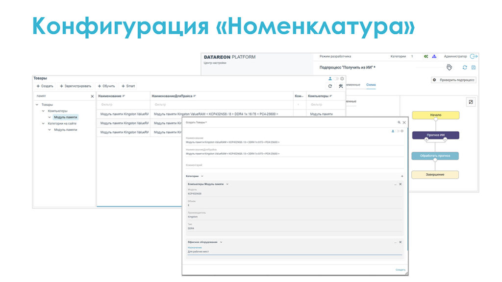Expand the schema to fullscreen
This screenshot has width=502, height=282.
471,102
